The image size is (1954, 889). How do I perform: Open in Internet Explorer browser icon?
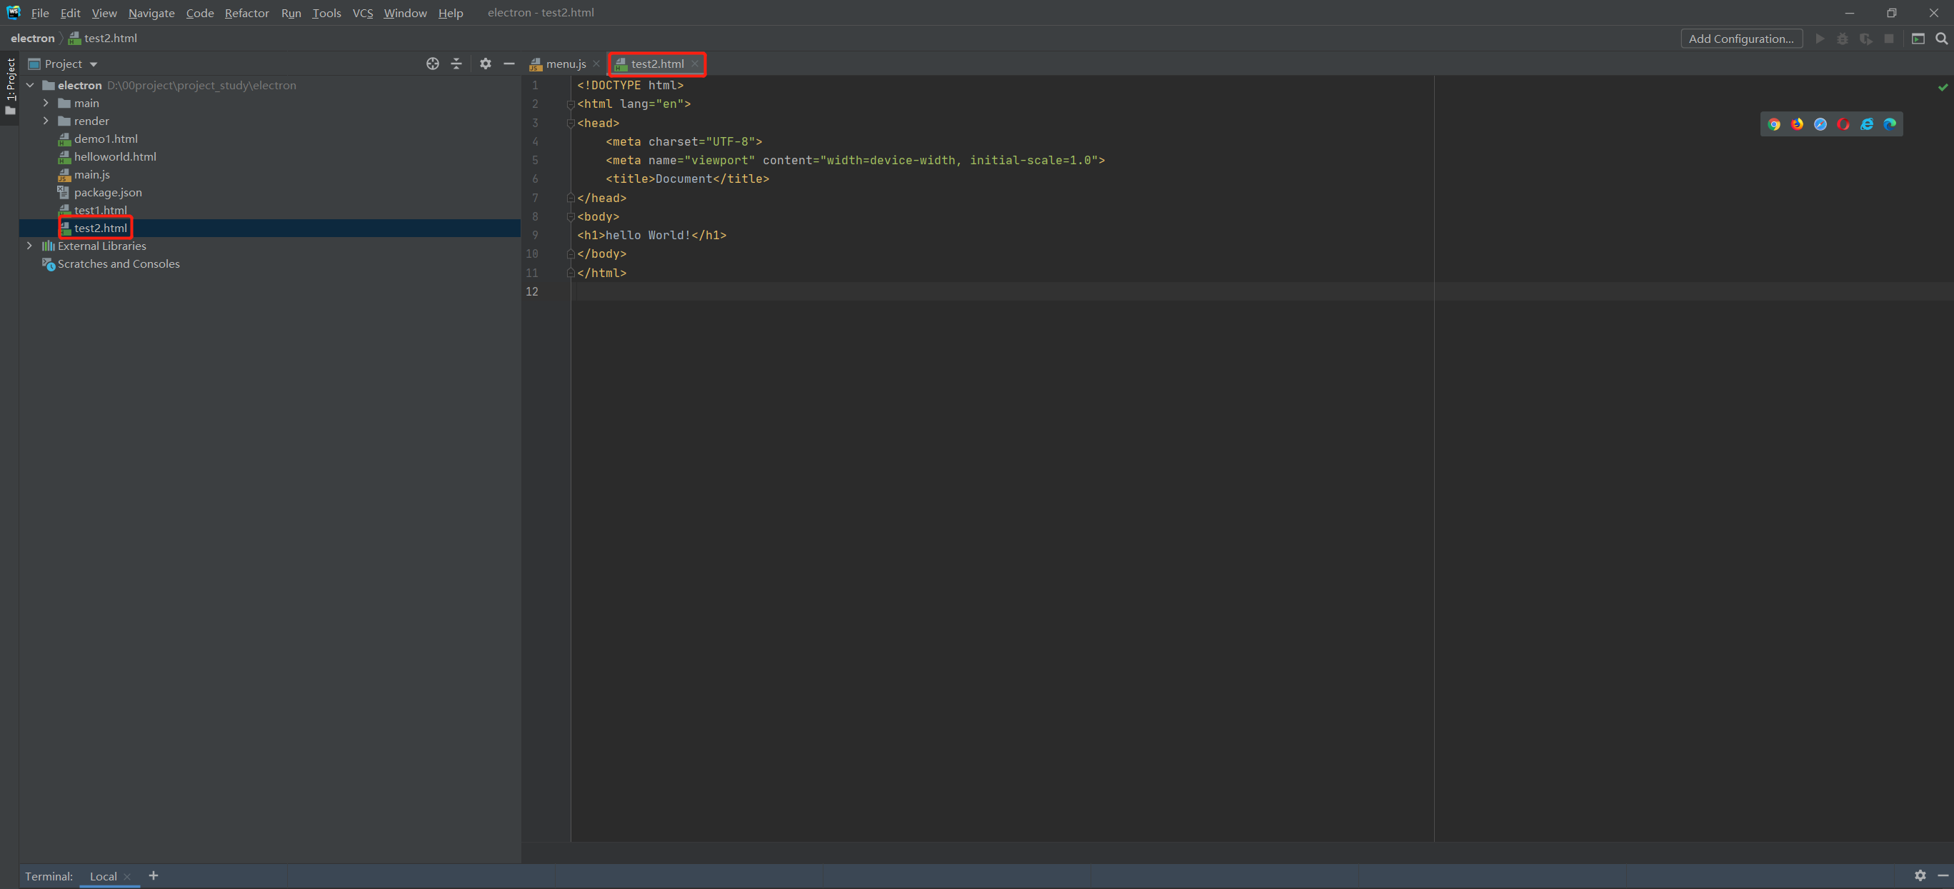1867,124
